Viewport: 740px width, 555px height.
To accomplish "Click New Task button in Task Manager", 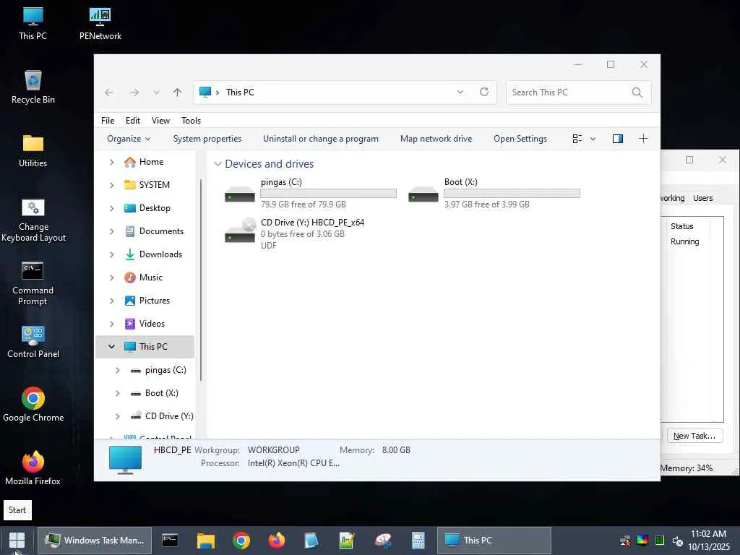I will point(694,436).
